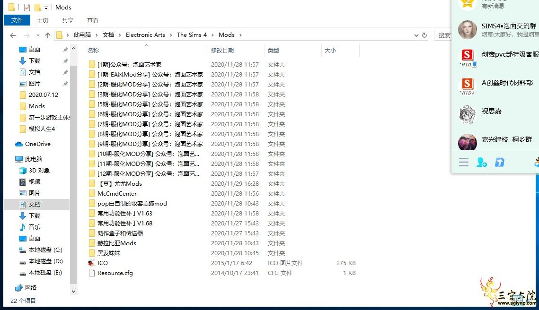This screenshot has height=310, width=539.
Task: Switch to the 共享 ribbon tab
Action: (67, 21)
